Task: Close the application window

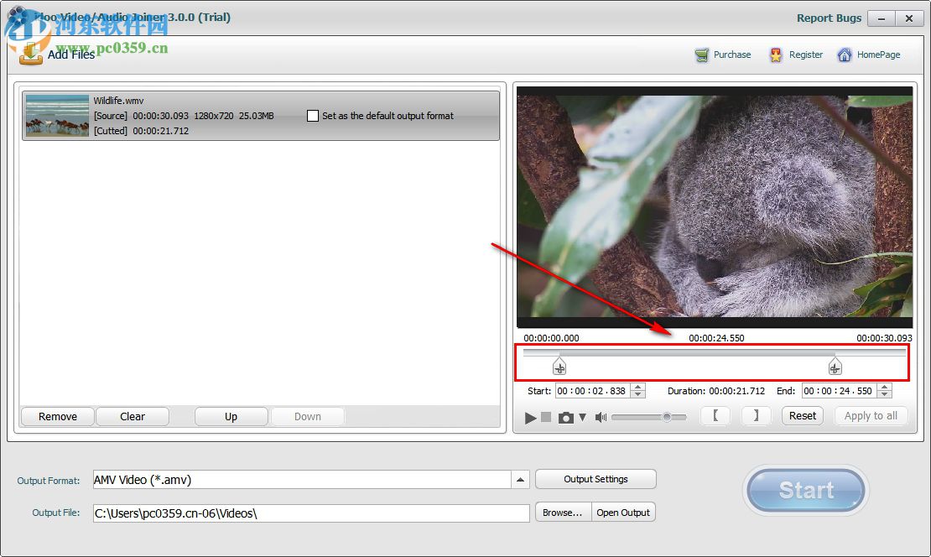Action: coord(908,18)
